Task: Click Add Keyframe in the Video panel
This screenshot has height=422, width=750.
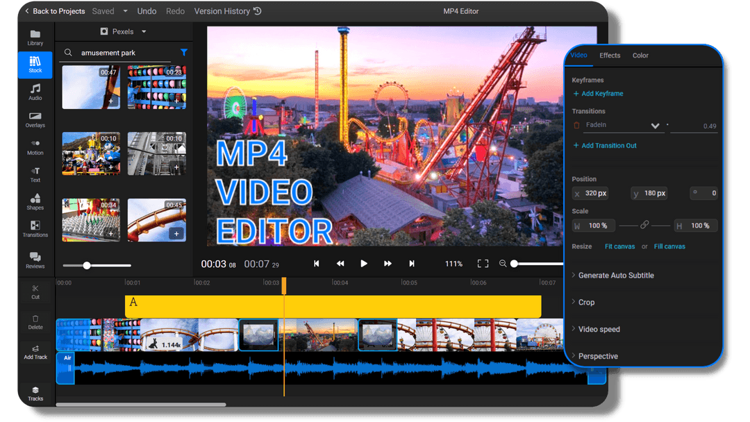Action: tap(600, 93)
